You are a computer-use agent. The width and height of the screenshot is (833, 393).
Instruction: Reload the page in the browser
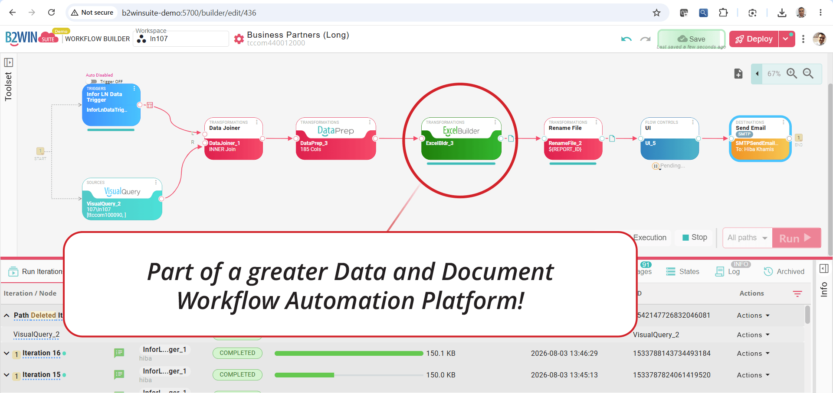[51, 13]
